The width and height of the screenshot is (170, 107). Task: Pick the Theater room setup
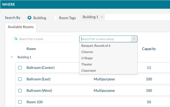coord(87,64)
